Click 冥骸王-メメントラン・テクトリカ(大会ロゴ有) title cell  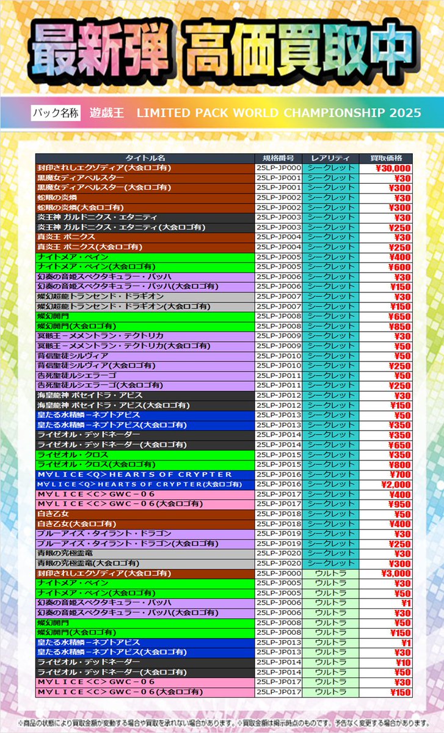145,346
